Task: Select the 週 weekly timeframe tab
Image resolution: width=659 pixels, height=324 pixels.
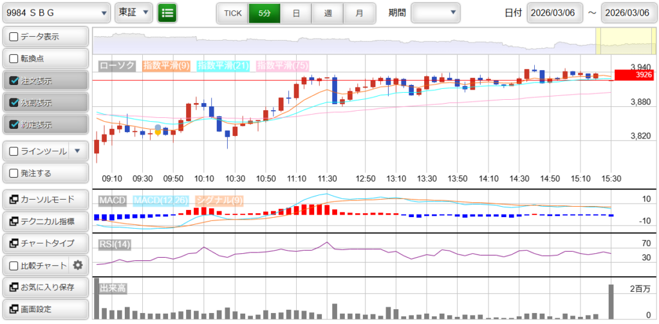Action: pyautogui.click(x=328, y=13)
